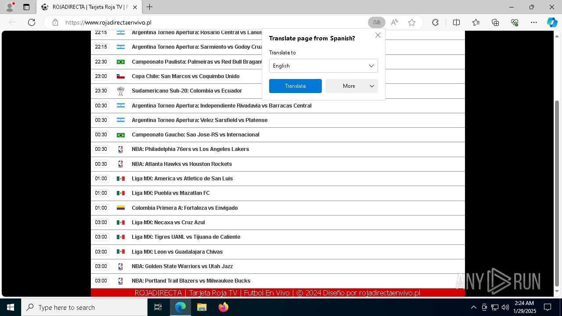The height and width of the screenshot is (316, 562).
Task: Open Task View on taskbar
Action: point(158,307)
